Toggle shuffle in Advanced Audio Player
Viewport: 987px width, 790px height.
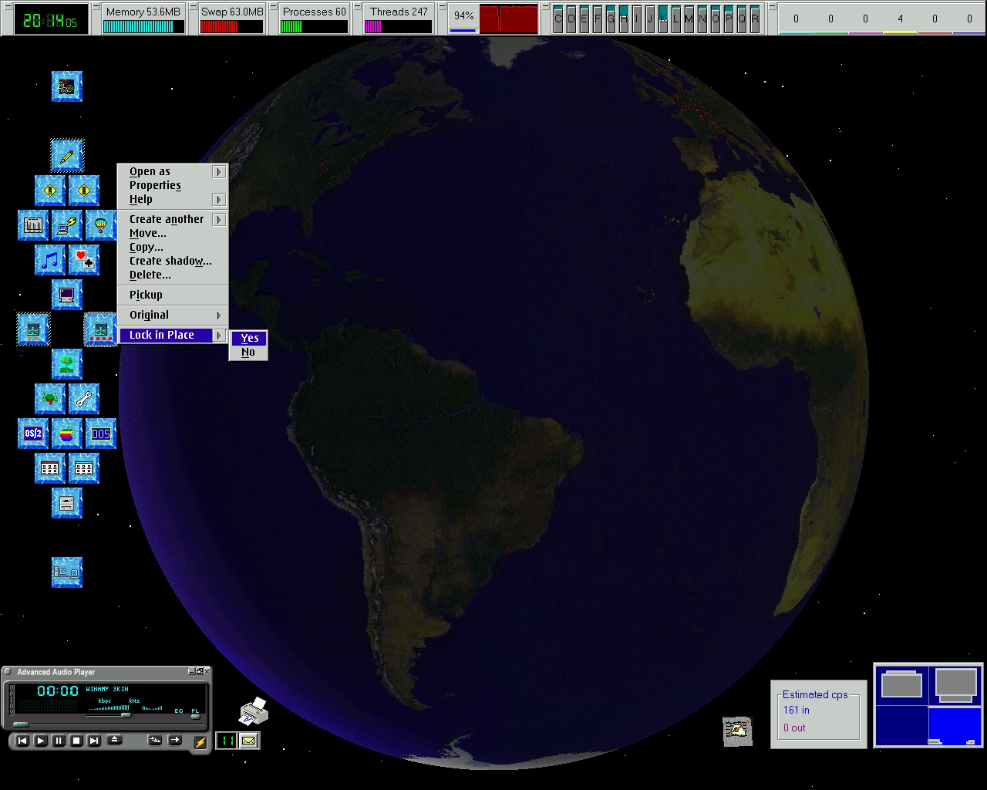coord(154,740)
